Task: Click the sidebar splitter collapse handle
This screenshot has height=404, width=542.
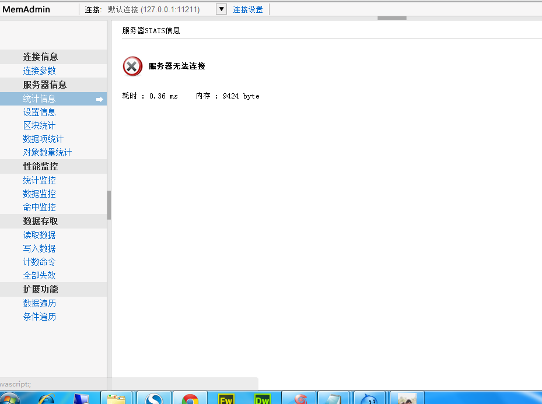Action: (x=109, y=205)
